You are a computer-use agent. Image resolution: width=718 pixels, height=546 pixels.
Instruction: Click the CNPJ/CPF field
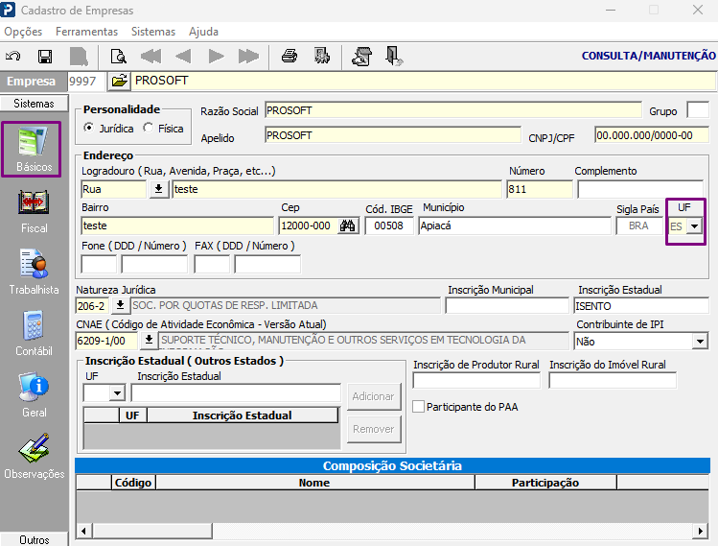click(x=652, y=135)
